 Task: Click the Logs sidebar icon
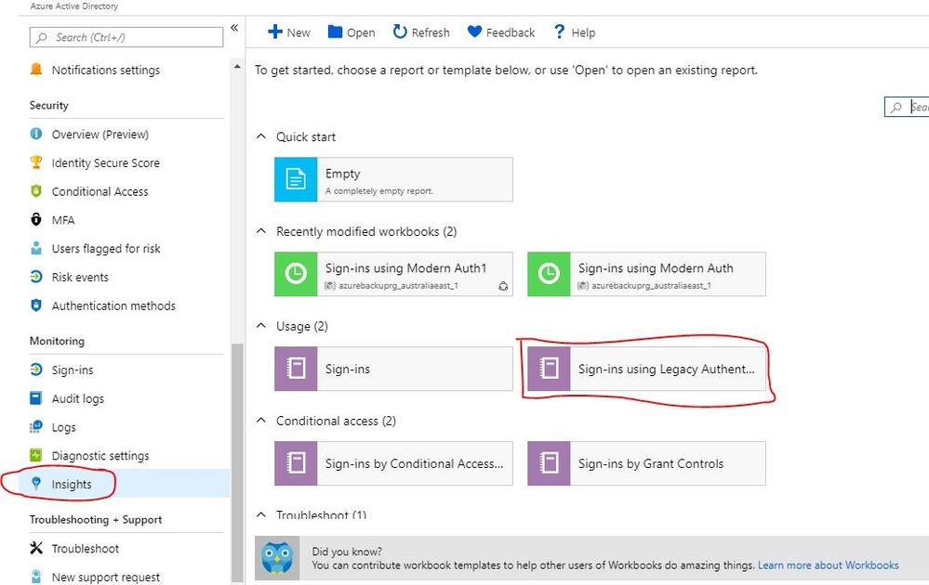pos(36,426)
